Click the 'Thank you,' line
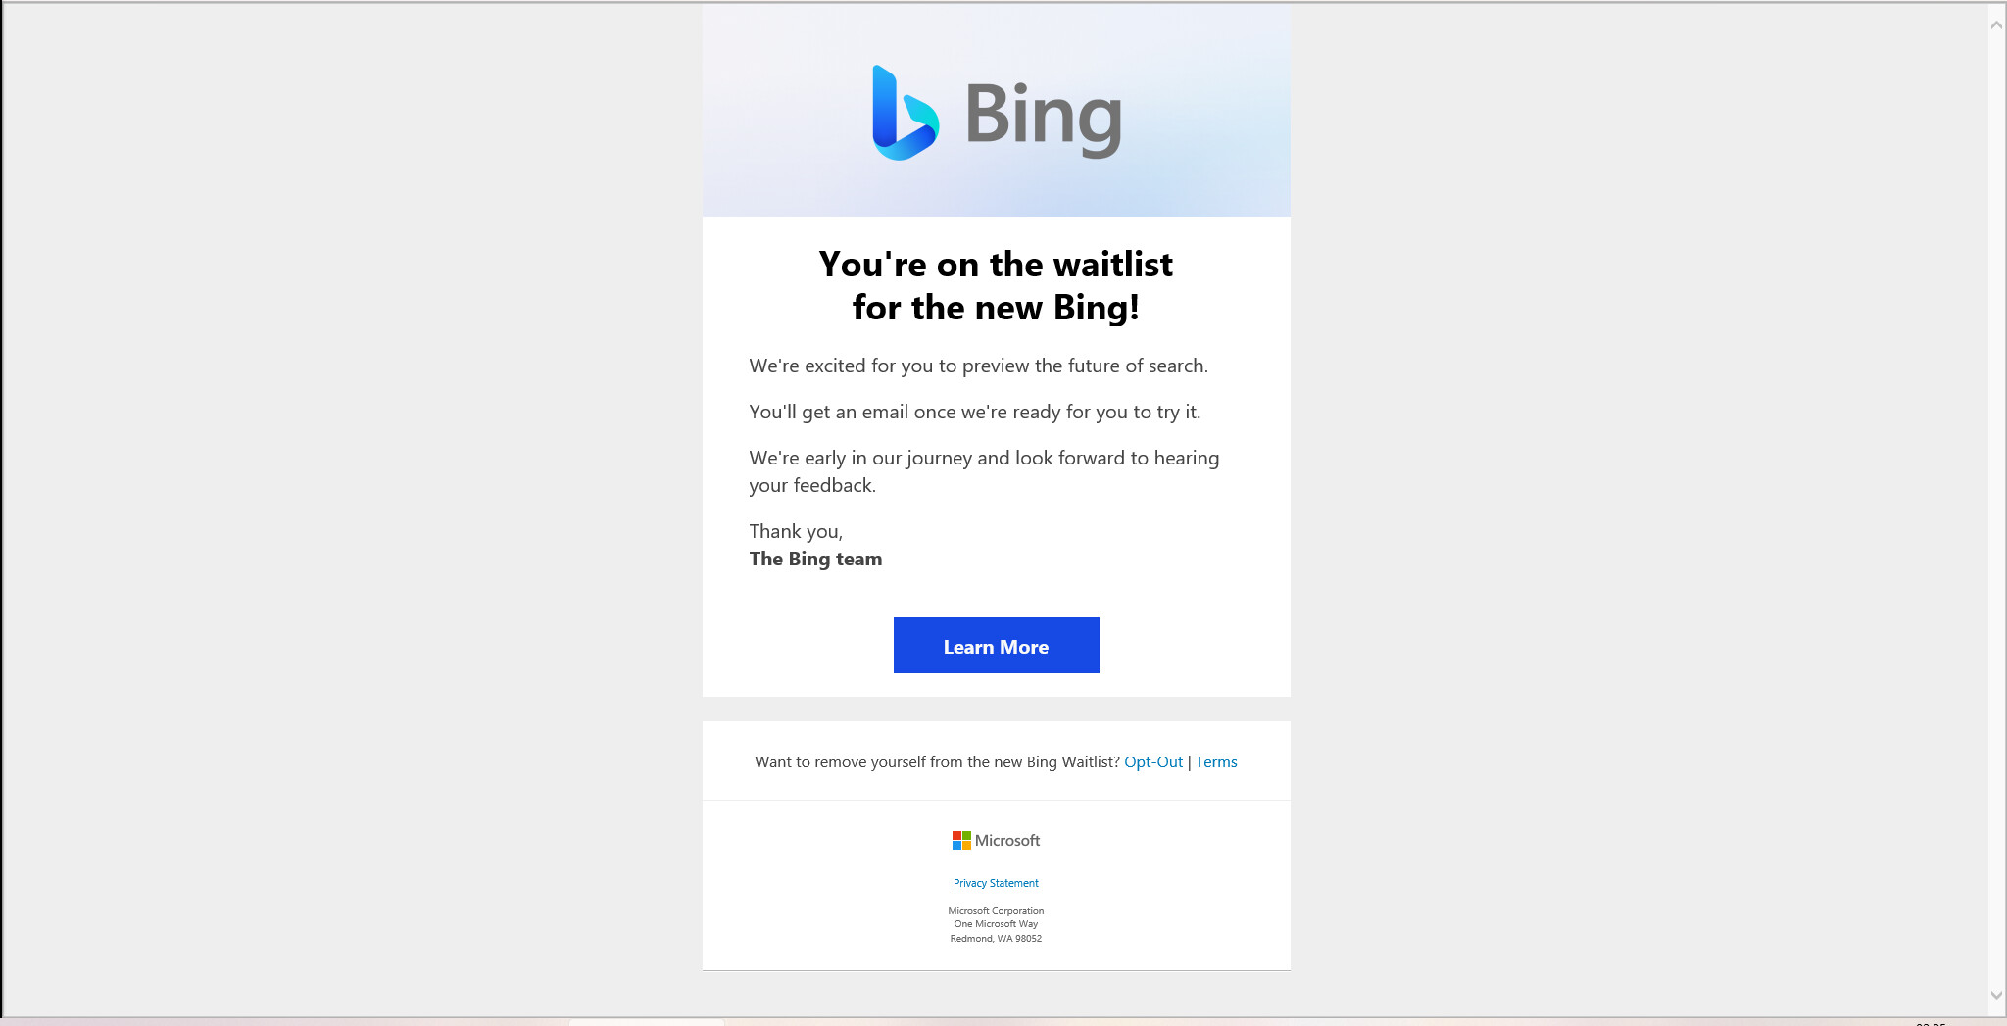The width and height of the screenshot is (2007, 1026). 796,532
